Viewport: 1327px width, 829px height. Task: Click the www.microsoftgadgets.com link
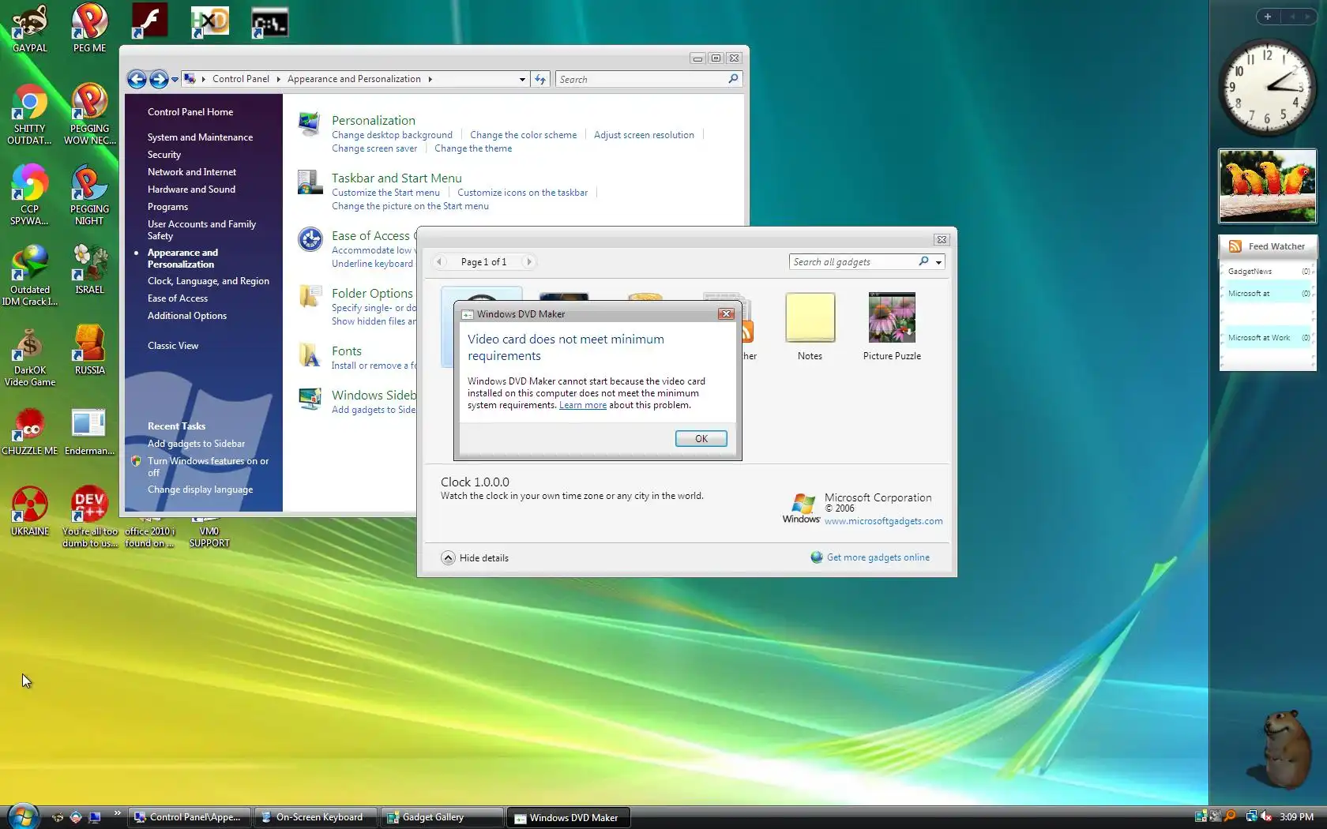(x=884, y=521)
